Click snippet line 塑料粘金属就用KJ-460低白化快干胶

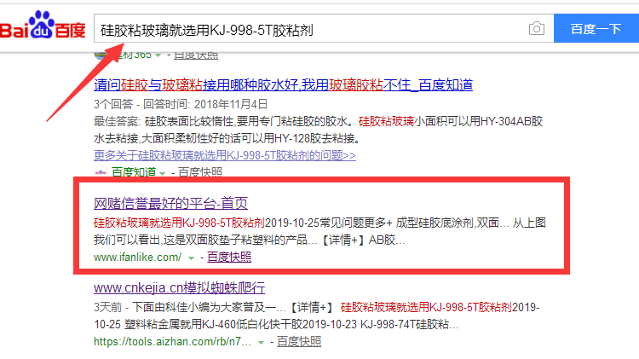click(x=214, y=324)
